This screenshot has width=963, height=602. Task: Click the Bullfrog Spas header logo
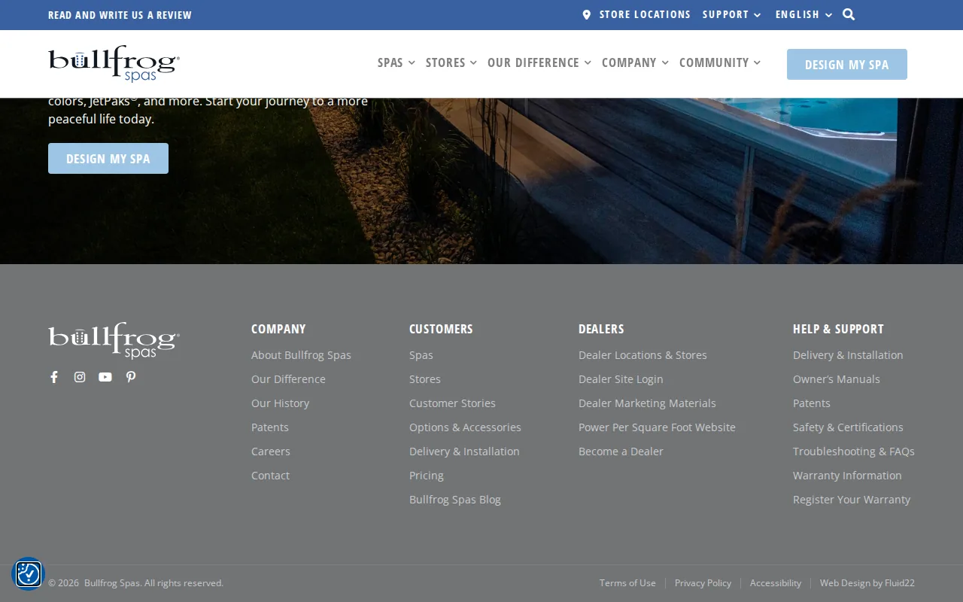114,63
